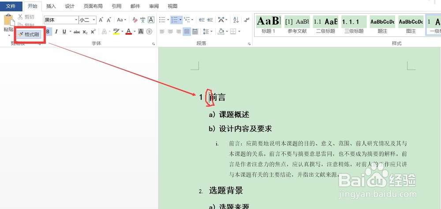Image resolution: width=441 pixels, height=209 pixels.
Task: Toggle italic I formatting
Action: pyautogui.click(x=56, y=32)
